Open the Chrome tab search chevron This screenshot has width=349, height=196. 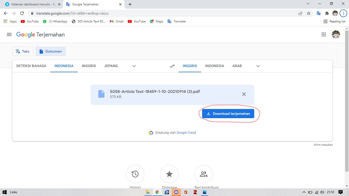pos(308,4)
